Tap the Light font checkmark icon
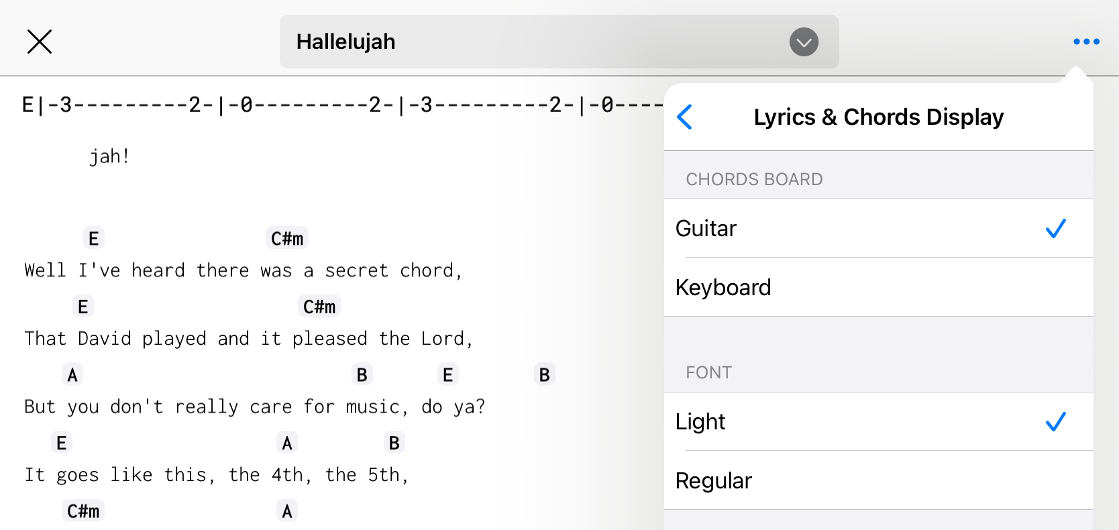This screenshot has width=1119, height=530. pyautogui.click(x=1056, y=421)
